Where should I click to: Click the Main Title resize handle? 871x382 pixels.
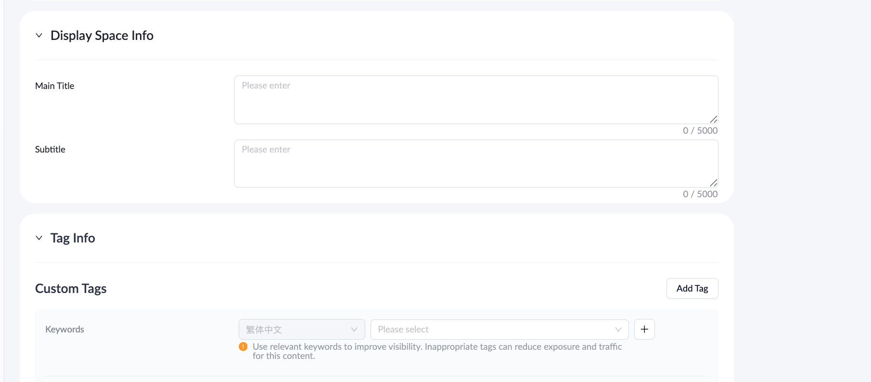coord(713,119)
